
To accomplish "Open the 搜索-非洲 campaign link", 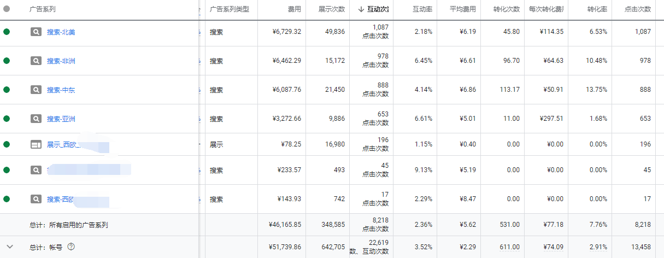I will [61, 61].
